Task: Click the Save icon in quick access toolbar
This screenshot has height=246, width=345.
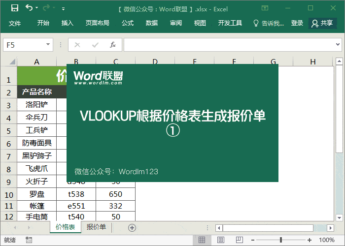Action: (x=15, y=8)
